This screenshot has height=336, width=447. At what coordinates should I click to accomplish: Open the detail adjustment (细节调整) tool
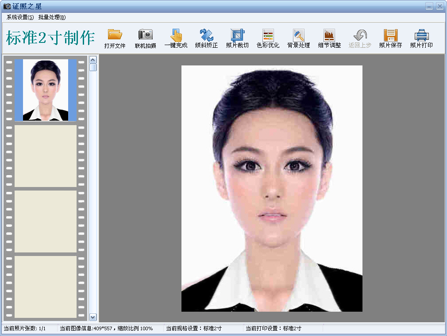click(329, 35)
